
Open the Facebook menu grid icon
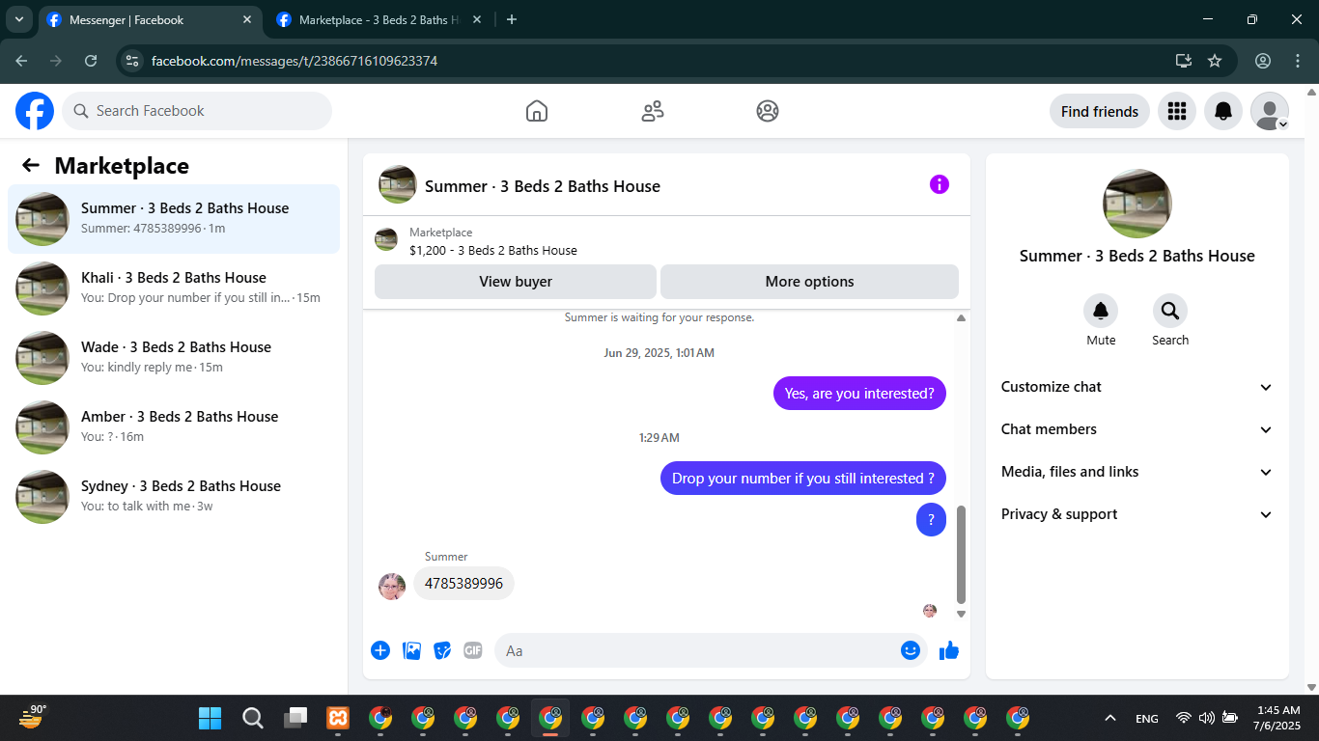1177,111
